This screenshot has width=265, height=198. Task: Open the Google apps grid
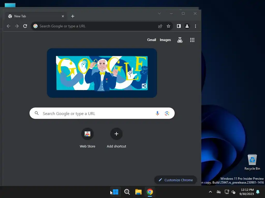pyautogui.click(x=192, y=40)
